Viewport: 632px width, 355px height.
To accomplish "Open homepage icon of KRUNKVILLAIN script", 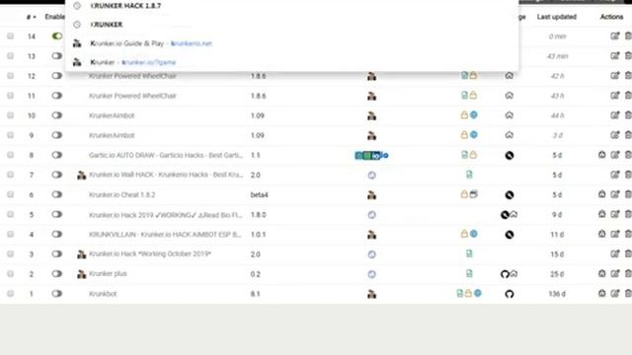I will pyautogui.click(x=510, y=235).
